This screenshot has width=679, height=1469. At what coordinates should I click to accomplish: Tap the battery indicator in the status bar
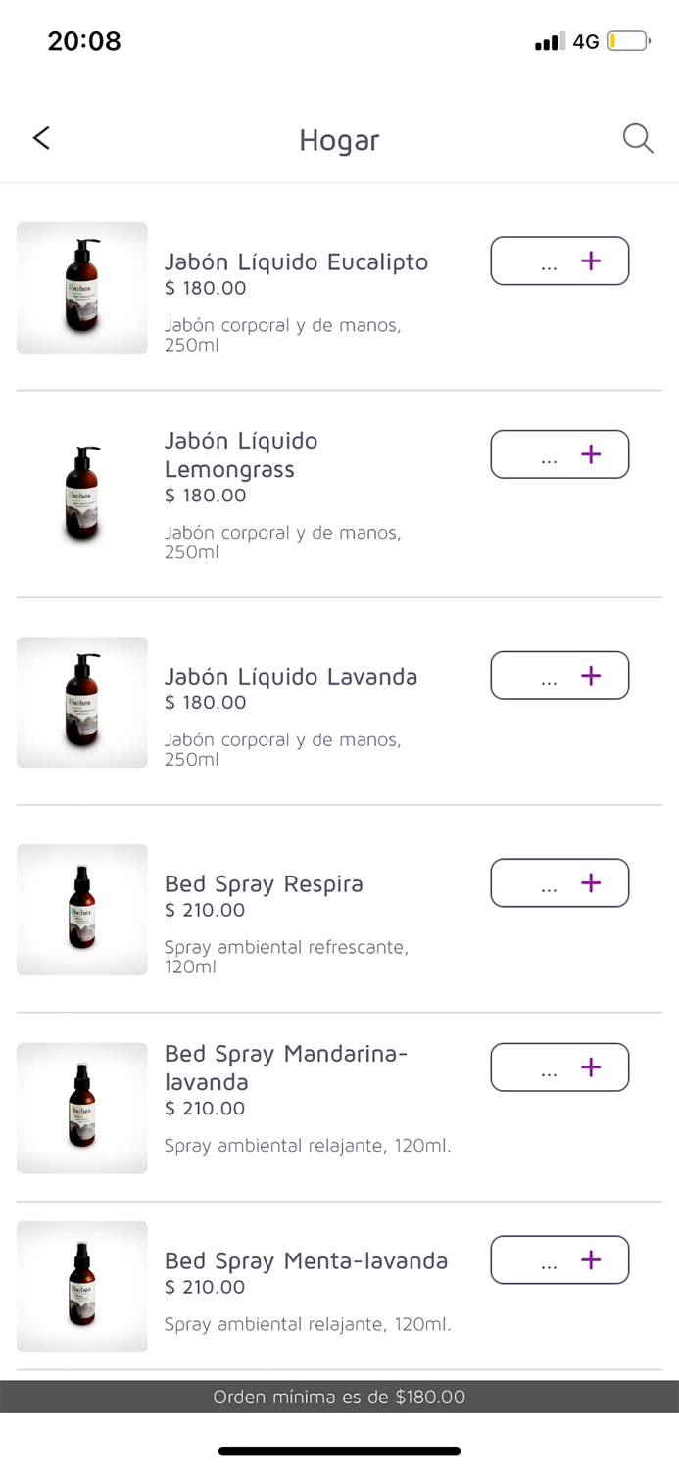(x=627, y=41)
